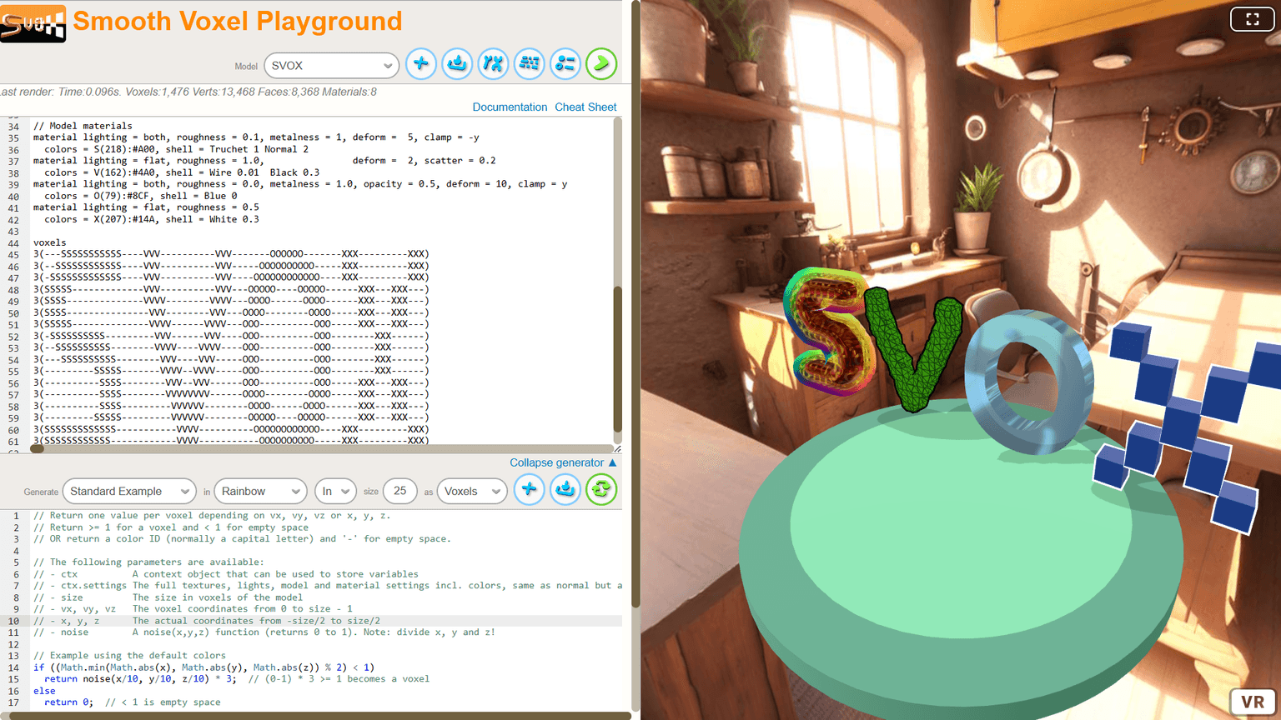Image resolution: width=1281 pixels, height=720 pixels.
Task: Click the add icon in the generator row
Action: tap(530, 489)
